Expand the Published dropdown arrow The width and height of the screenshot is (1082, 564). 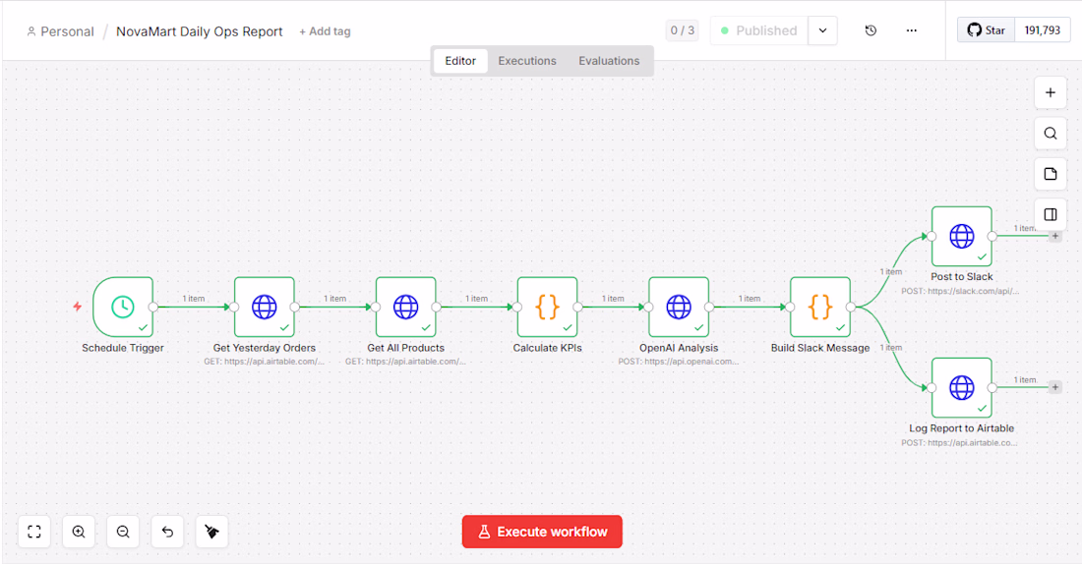(822, 30)
